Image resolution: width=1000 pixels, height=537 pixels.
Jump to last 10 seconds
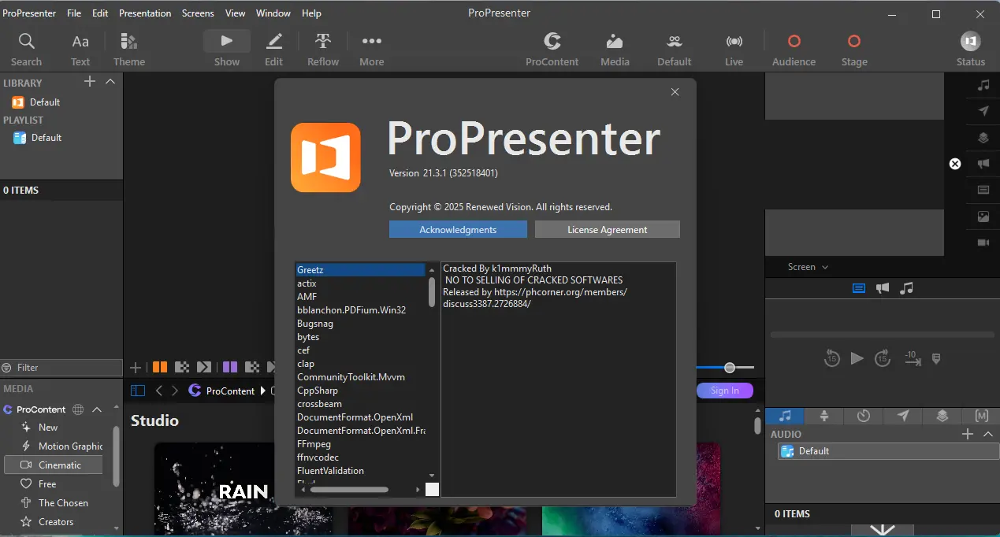pos(912,357)
